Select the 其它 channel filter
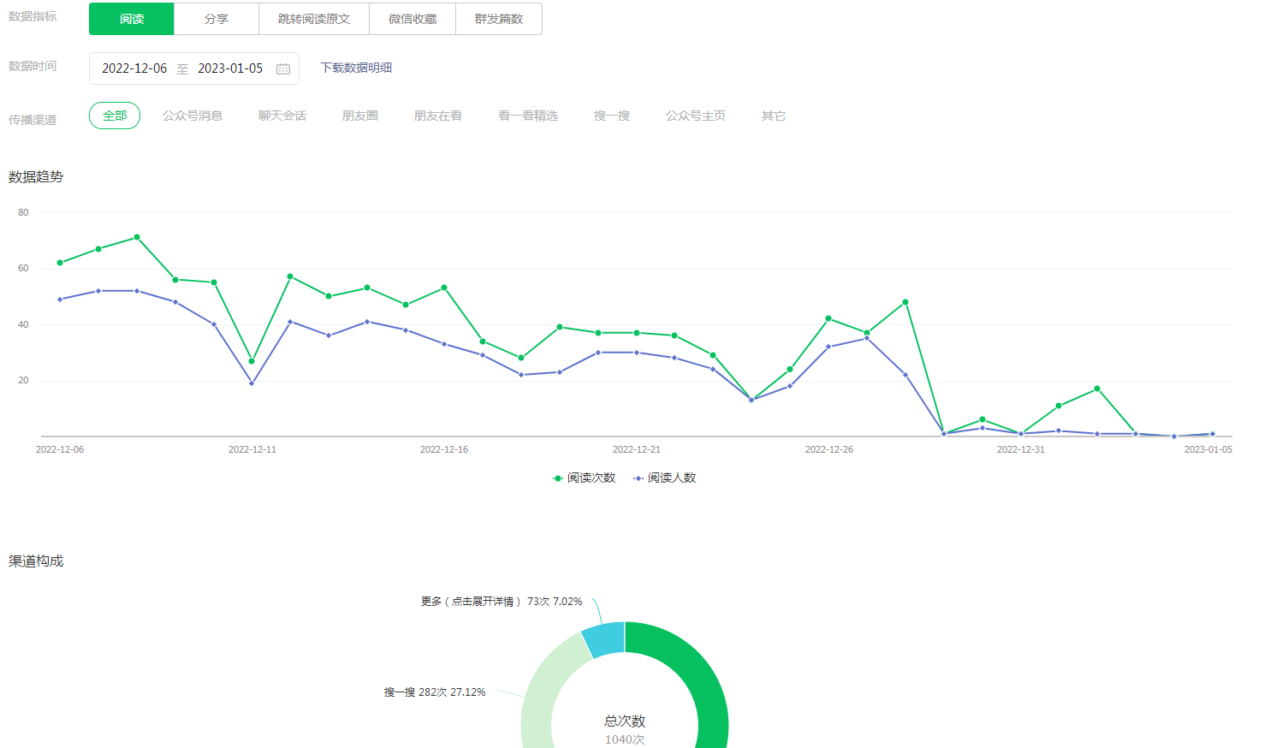This screenshot has height=748, width=1276. [x=774, y=116]
